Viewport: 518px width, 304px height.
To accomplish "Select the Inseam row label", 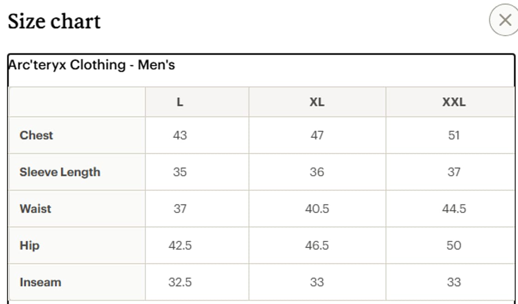I will coord(41,282).
